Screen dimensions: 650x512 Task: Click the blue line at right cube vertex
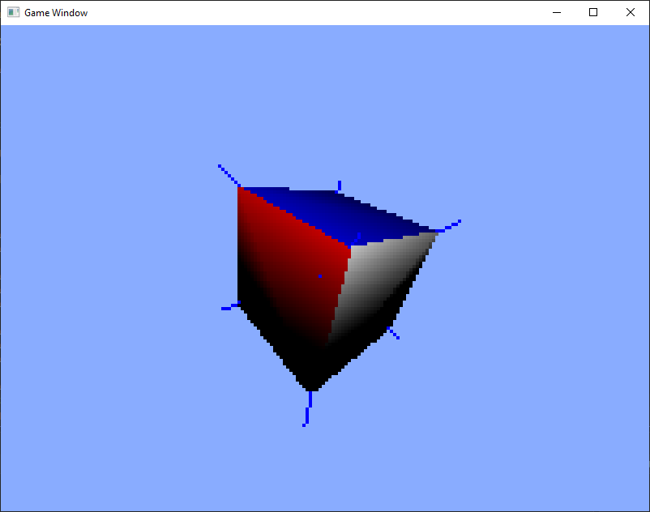tap(448, 226)
